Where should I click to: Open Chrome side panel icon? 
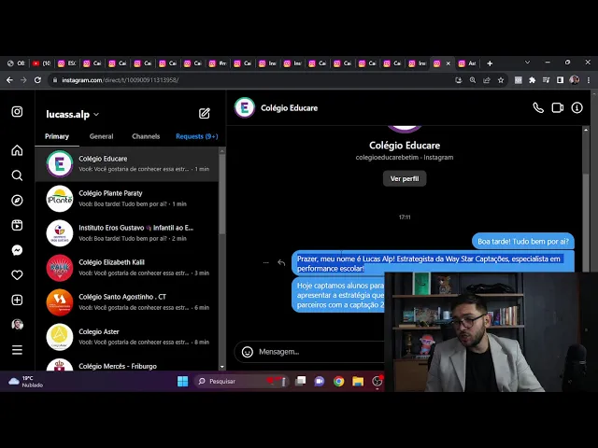point(560,80)
